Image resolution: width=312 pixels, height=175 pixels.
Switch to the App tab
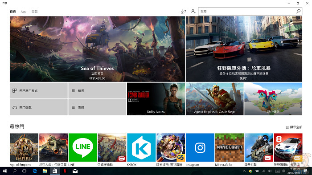(24, 12)
